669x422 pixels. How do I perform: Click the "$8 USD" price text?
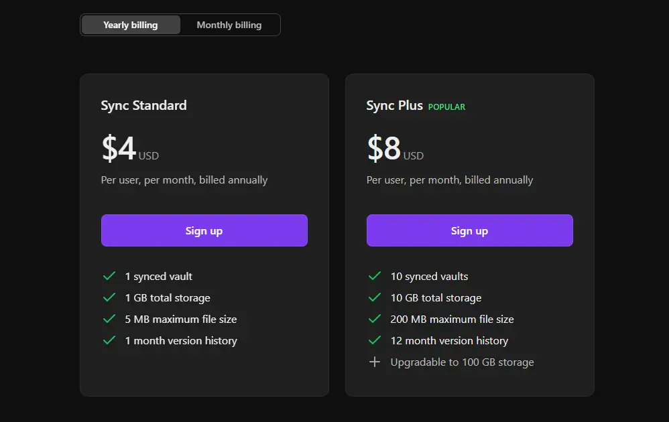click(x=395, y=149)
